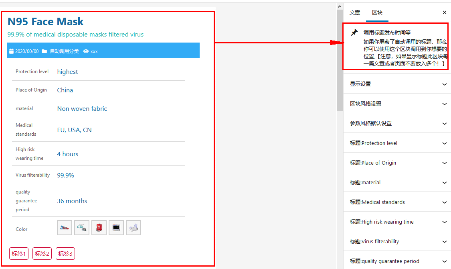
Task: Select the last Color thumbnail image
Action: click(x=133, y=228)
